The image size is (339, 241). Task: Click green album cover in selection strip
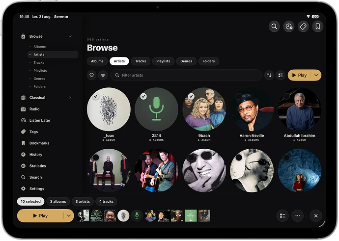(191, 215)
